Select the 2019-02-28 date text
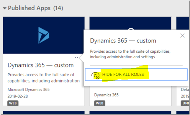 (x=18, y=96)
